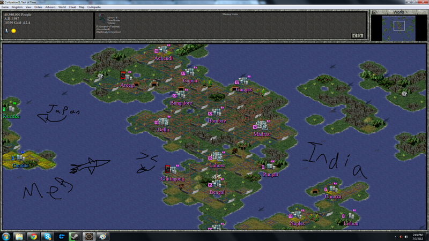
Task: Open the Windows Start menu
Action: pos(5,237)
